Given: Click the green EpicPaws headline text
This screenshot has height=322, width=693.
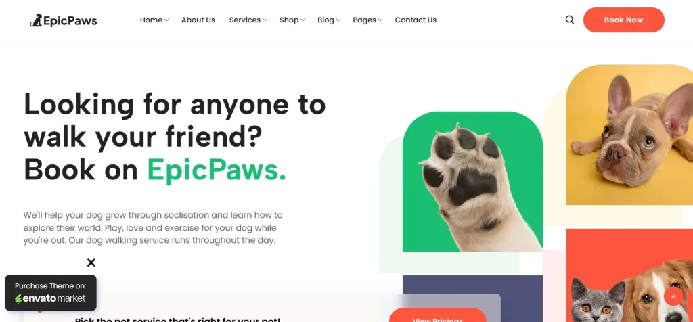Looking at the screenshot, I should (217, 170).
